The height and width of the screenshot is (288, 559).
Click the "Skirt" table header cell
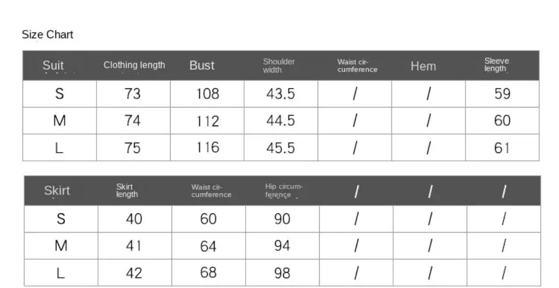pos(57,191)
